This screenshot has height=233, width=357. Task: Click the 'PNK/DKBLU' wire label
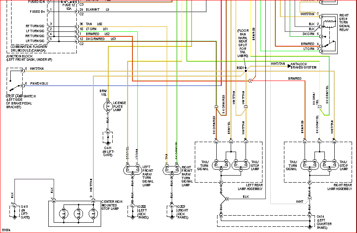pos(39,83)
